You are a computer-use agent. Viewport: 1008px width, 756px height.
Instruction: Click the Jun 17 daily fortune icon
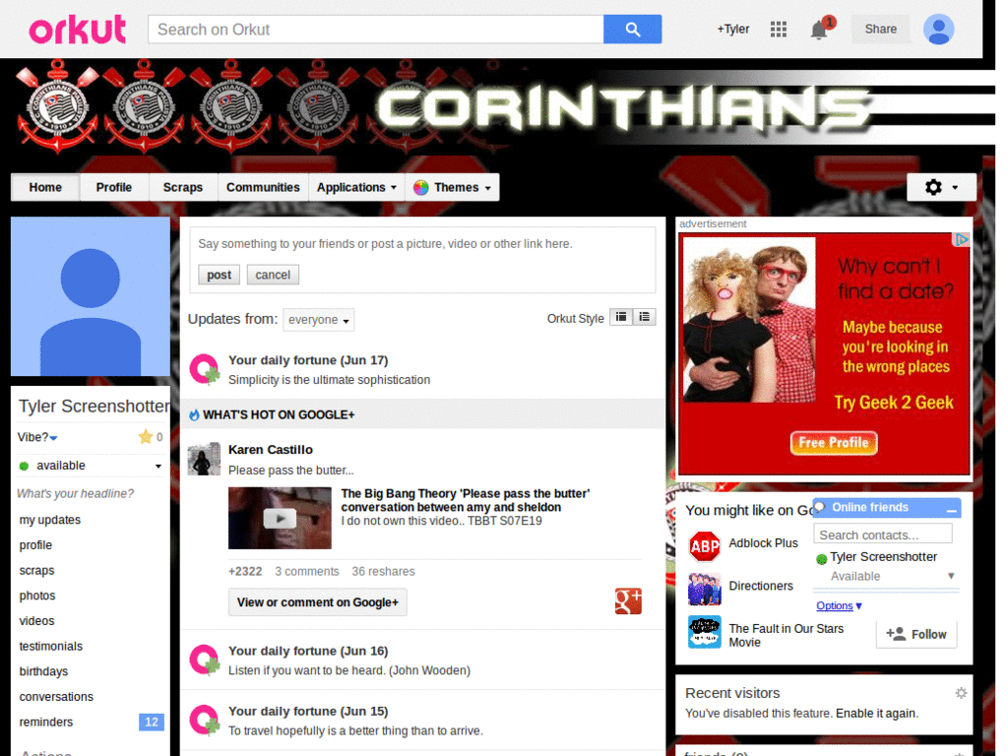tap(205, 370)
